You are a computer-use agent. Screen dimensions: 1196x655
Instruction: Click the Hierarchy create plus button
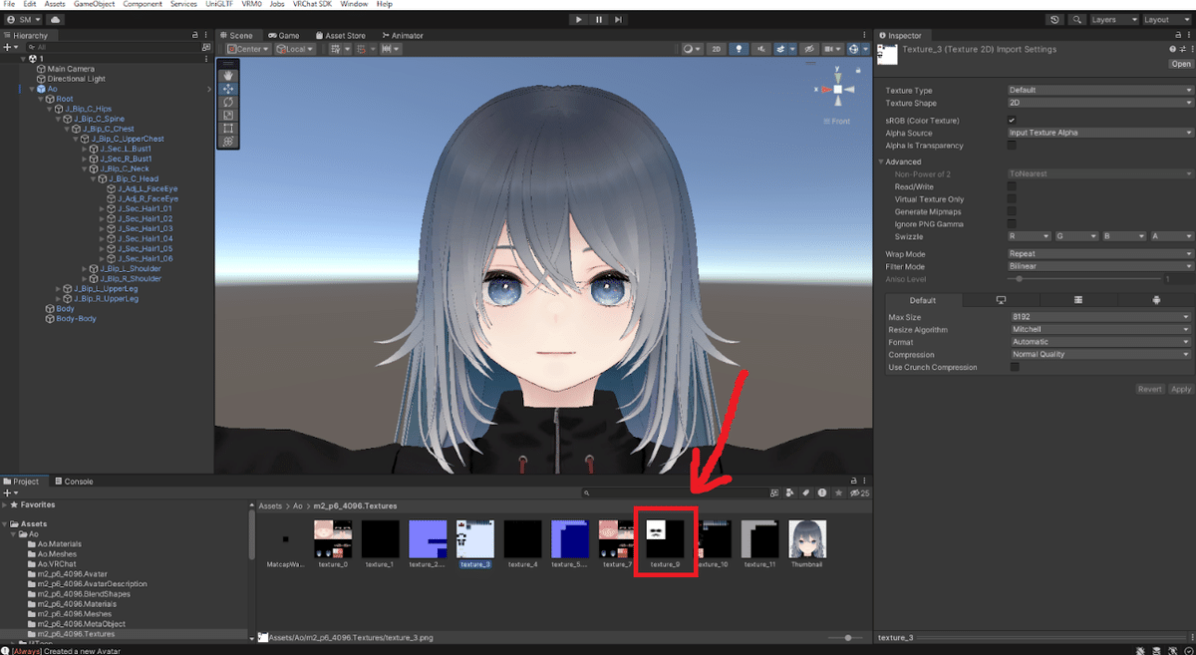pos(9,47)
